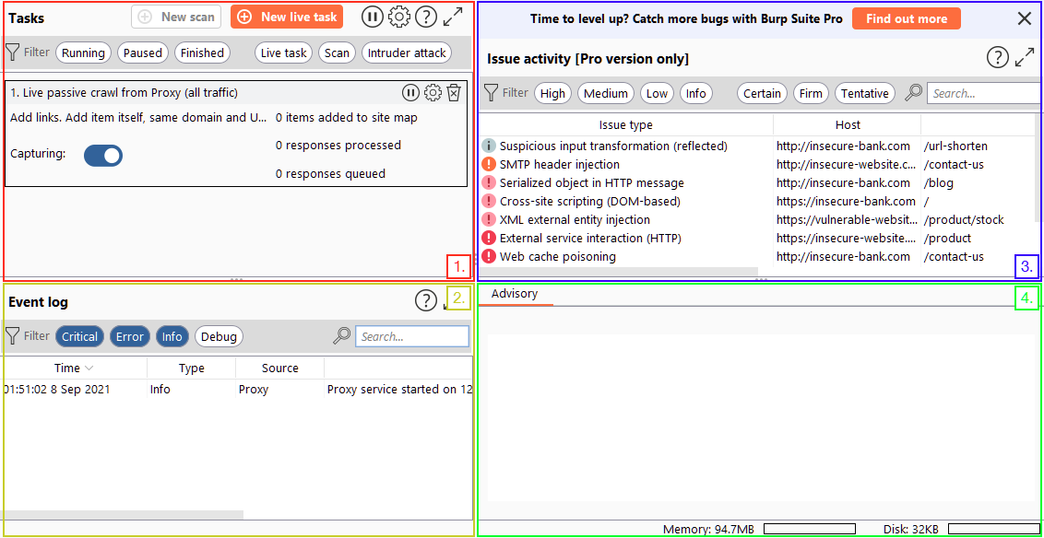Expand the Issue activity panel
Screen dimensions: 1044x538
coord(1025,57)
